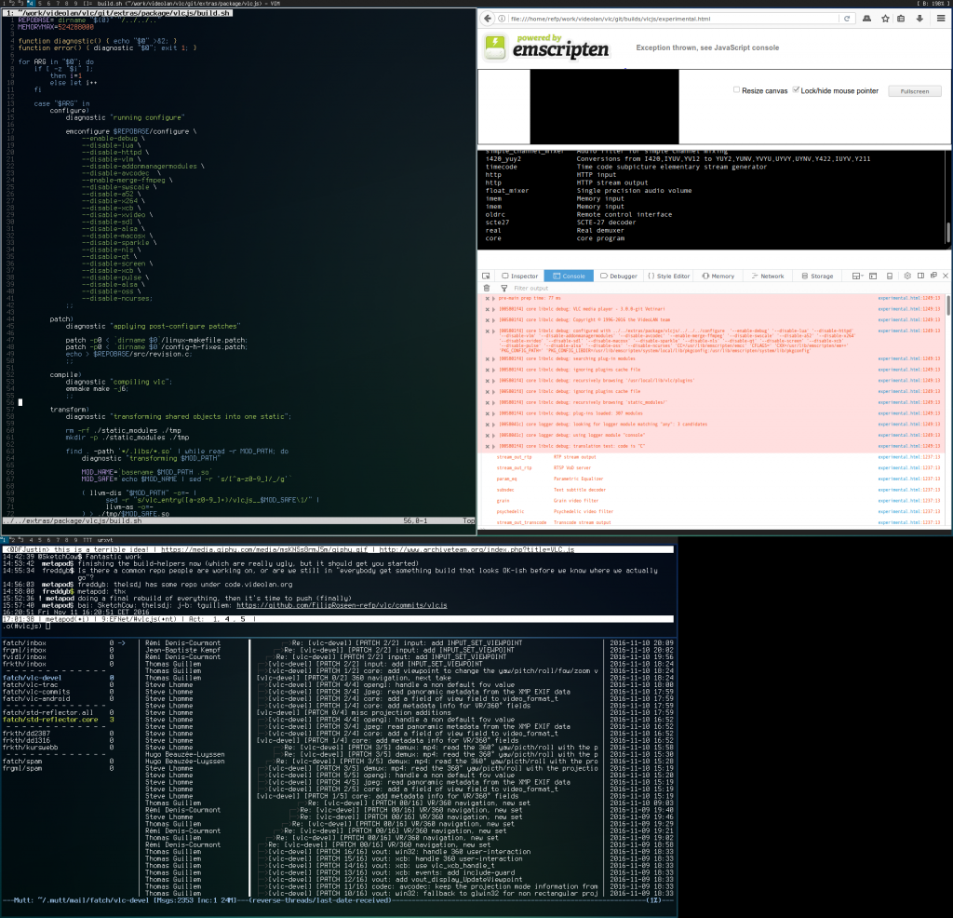Image resolution: width=953 pixels, height=918 pixels.
Task: Open the Firefox hamburger menu
Action: click(x=940, y=19)
